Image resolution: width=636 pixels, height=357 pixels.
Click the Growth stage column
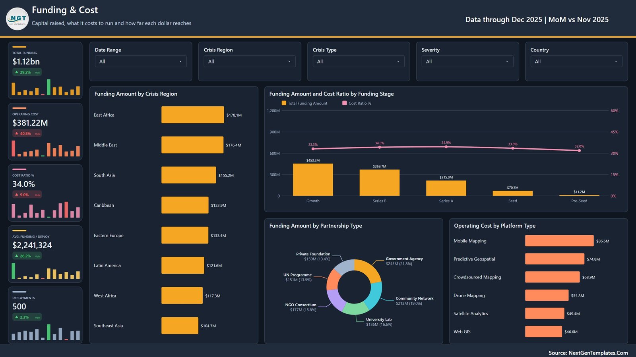click(x=313, y=180)
